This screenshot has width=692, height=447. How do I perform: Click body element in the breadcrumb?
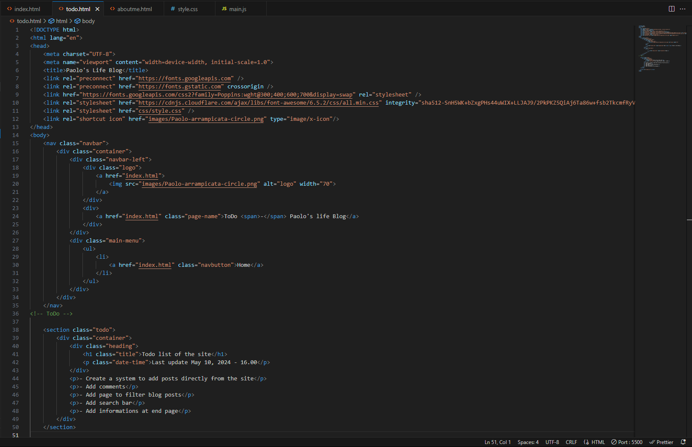tap(88, 21)
